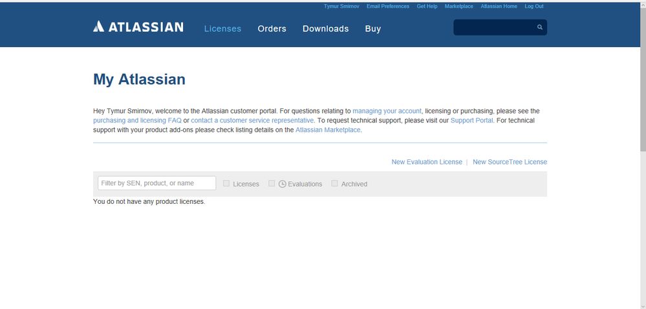Click 'You do not have any product licenses.' text
This screenshot has height=309, width=646.
coord(149,202)
